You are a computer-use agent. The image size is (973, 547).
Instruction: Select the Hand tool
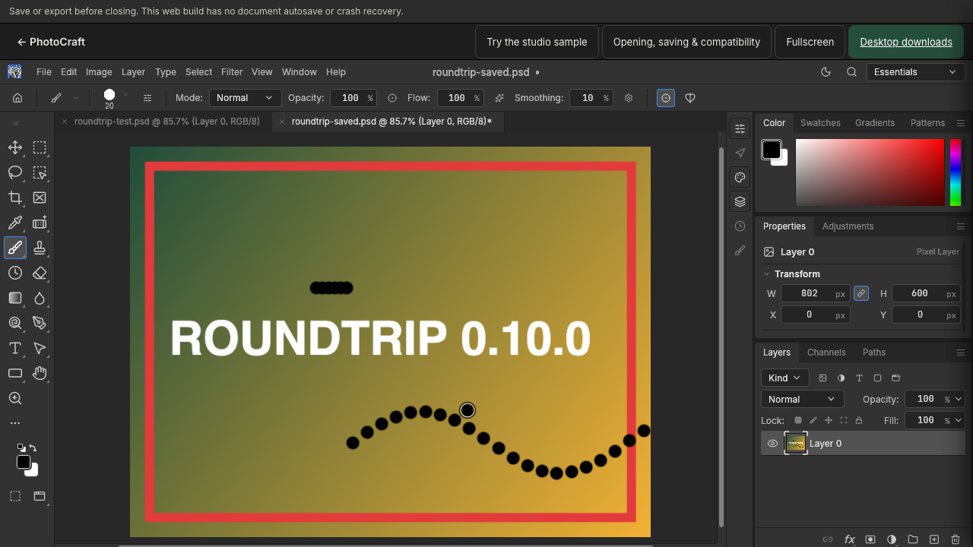coord(40,374)
